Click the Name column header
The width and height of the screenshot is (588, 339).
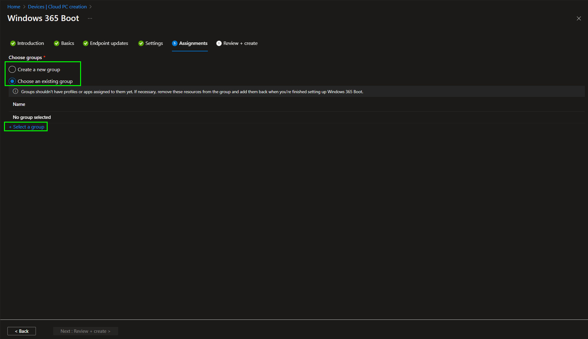click(x=19, y=104)
